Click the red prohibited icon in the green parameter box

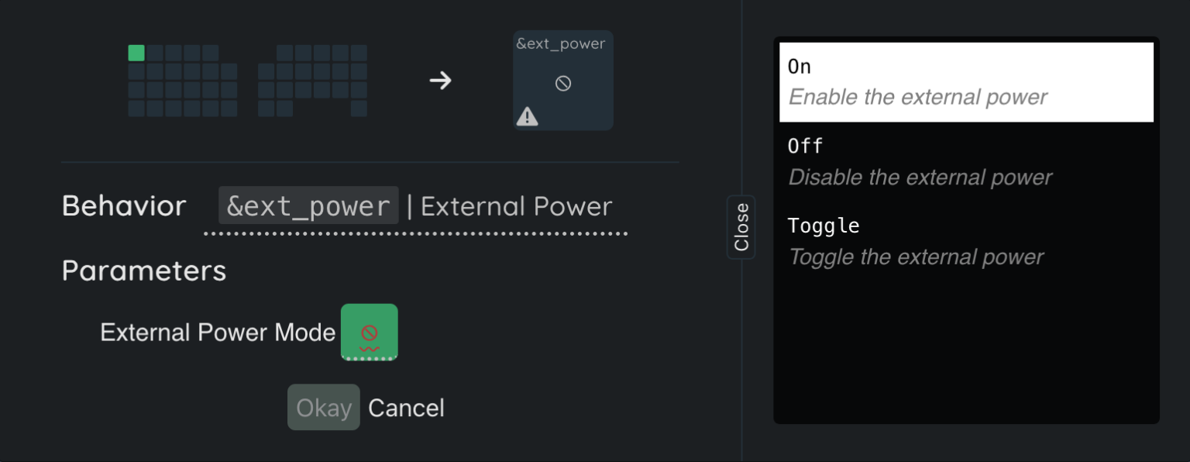[370, 333]
